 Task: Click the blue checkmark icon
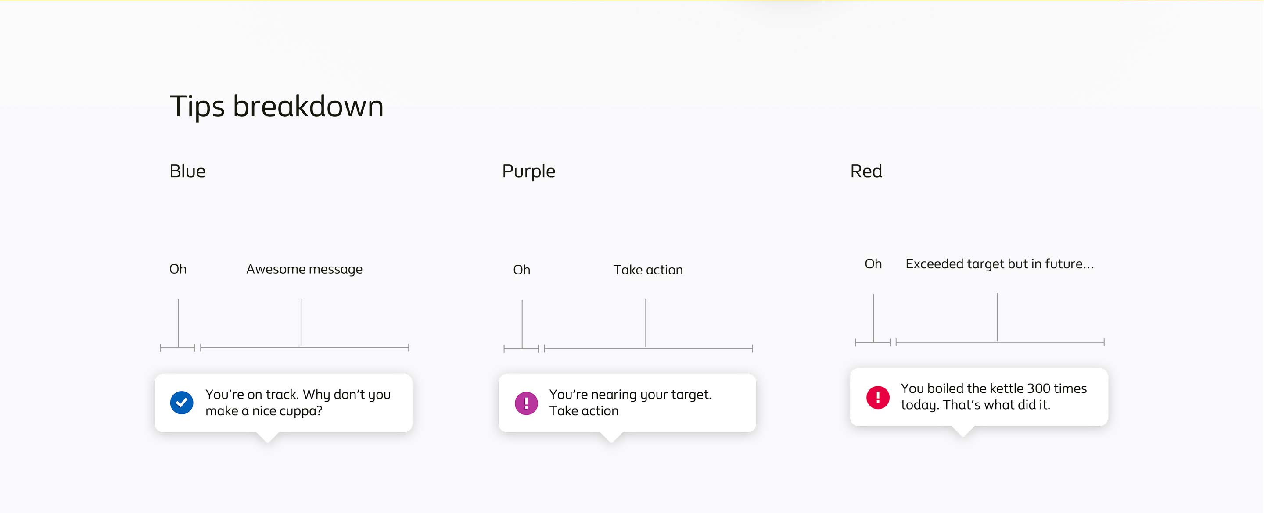pos(182,403)
